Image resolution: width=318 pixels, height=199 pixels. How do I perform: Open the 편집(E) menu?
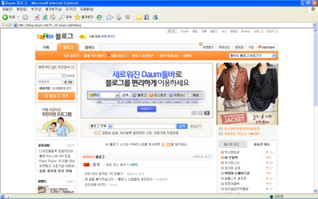pos(22,9)
